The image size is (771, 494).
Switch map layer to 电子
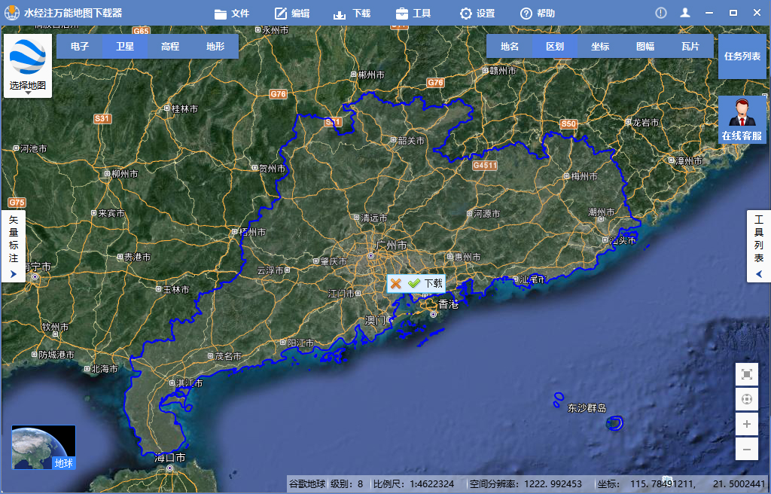80,46
